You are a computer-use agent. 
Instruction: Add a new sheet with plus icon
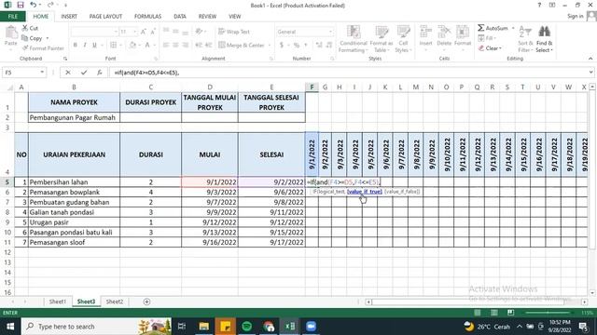(x=146, y=301)
